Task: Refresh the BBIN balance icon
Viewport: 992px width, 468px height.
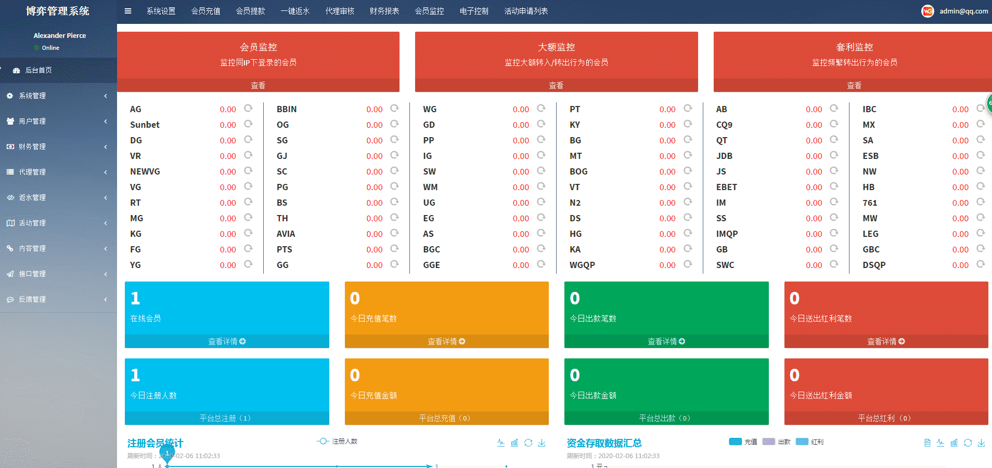Action: tap(394, 108)
